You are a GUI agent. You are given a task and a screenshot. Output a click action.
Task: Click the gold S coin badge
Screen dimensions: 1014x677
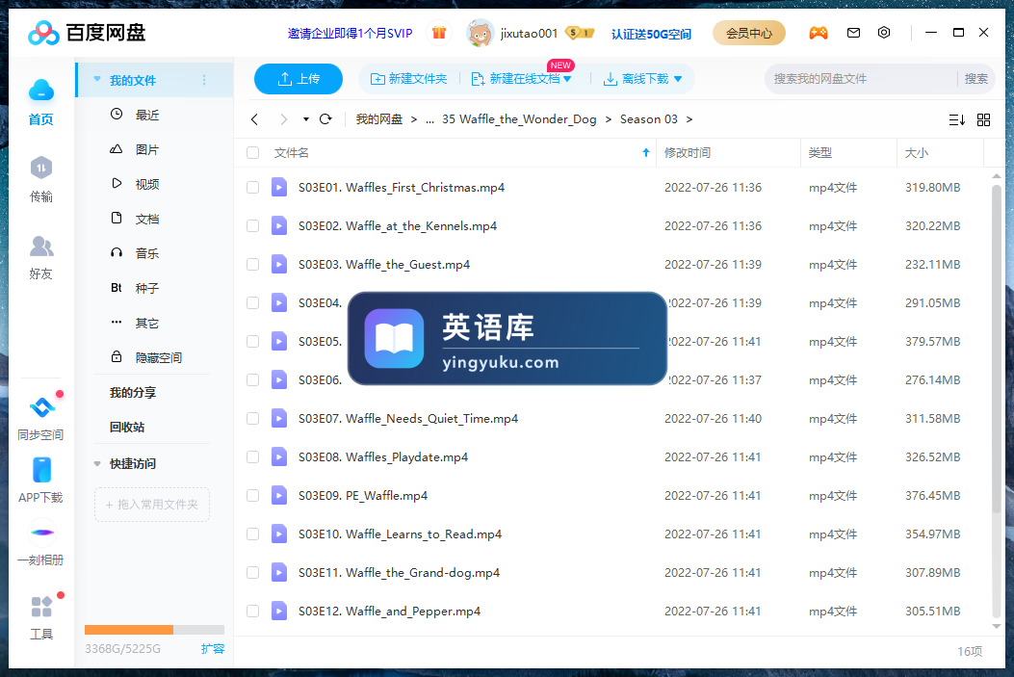580,33
